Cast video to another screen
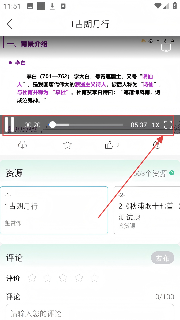The image size is (180, 320). [x=166, y=48]
